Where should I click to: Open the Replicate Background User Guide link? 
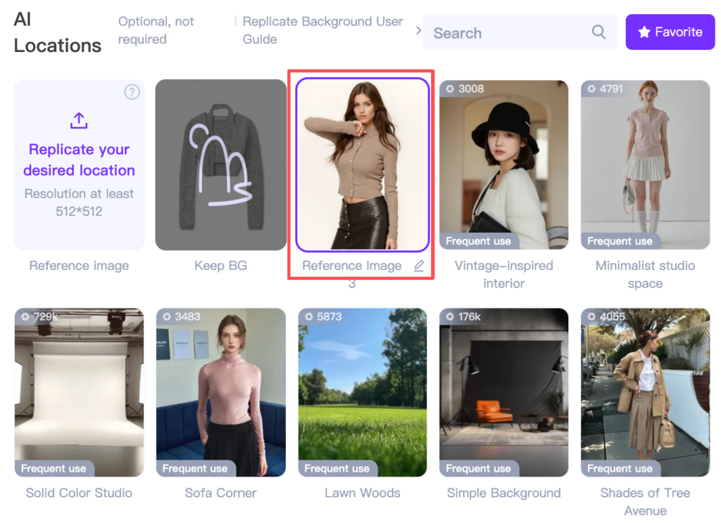pyautogui.click(x=322, y=30)
